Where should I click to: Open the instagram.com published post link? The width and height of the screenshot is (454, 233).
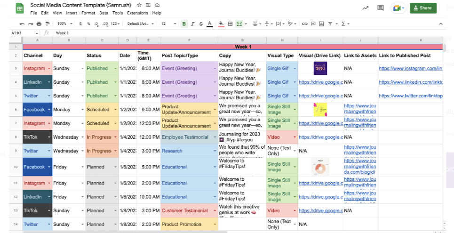point(411,69)
